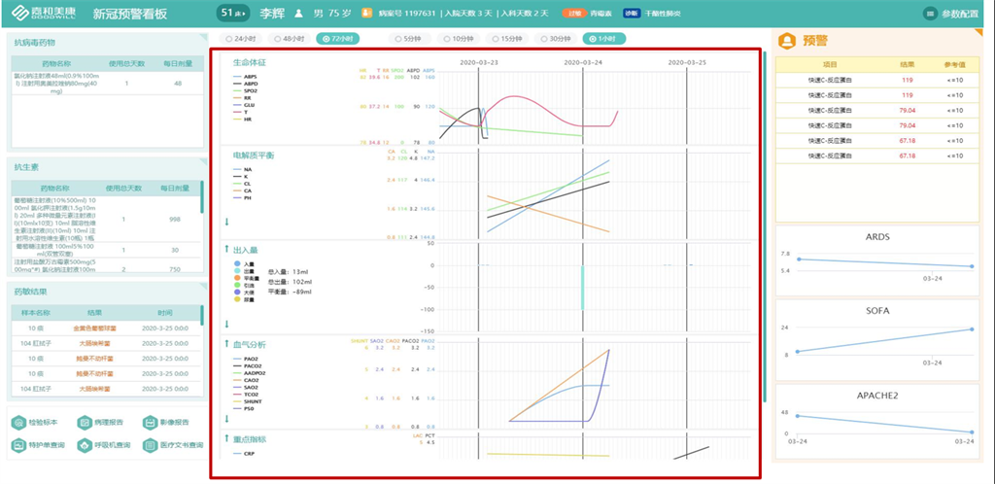Open the 病理报告 pathology report icon
Screen dimensions: 995x484
(86, 423)
